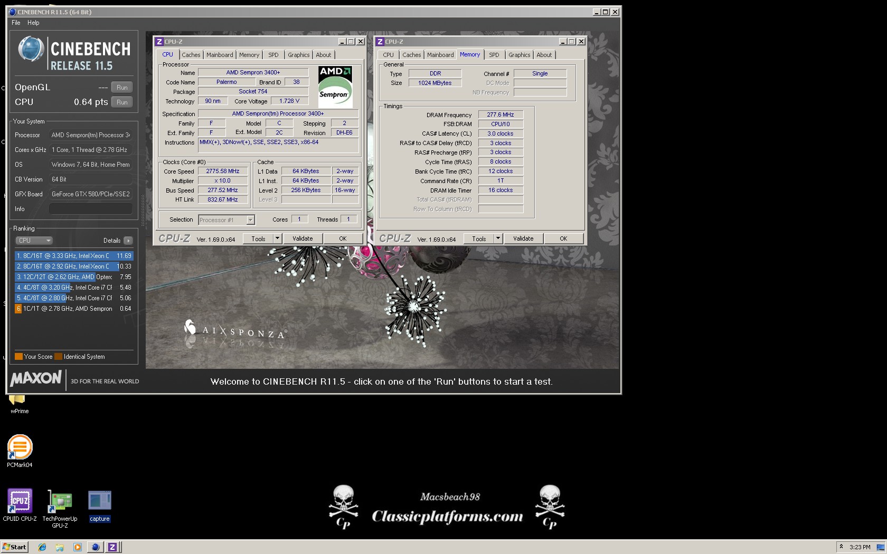Open About tab in right CPU-Z

pyautogui.click(x=544, y=55)
